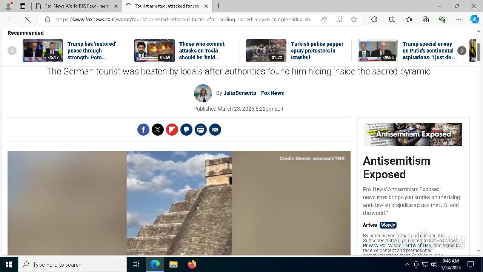Play Tesla attacks video thumbnail 05:59
This screenshot has width=483, height=272.
point(154,51)
